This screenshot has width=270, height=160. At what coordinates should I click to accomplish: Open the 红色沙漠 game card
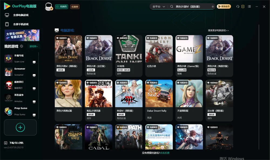pos(159,56)
